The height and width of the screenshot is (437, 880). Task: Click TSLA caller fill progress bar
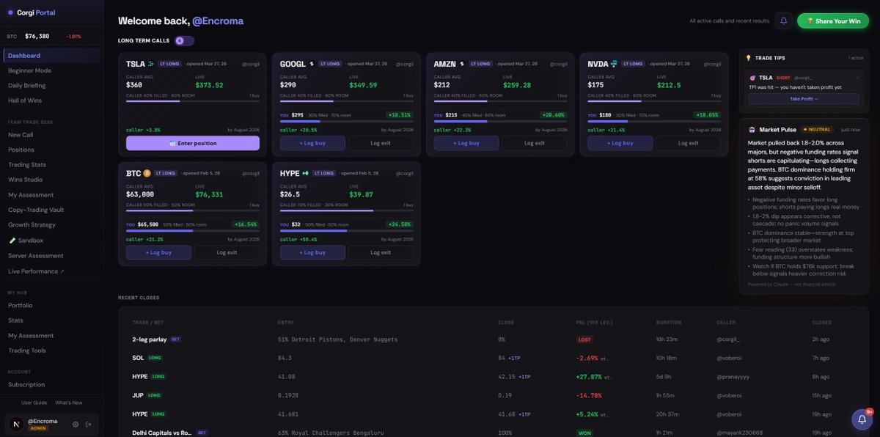(193, 101)
